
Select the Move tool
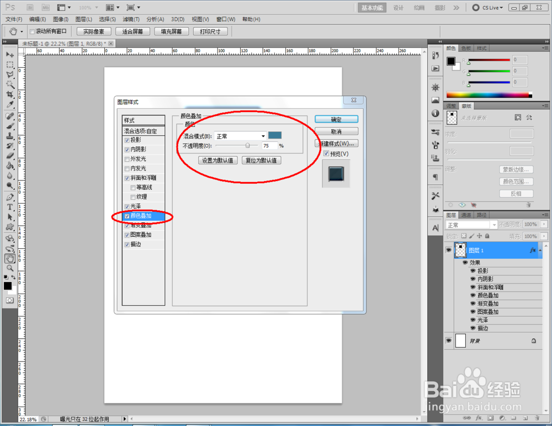tap(10, 55)
